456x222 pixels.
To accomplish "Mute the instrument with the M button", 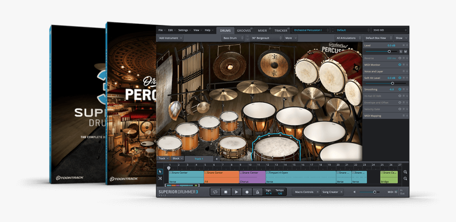I will click(406, 51).
